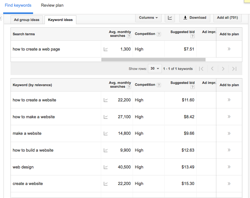
Task: Click 'how to create a website' keyword
Action: tap(34, 100)
